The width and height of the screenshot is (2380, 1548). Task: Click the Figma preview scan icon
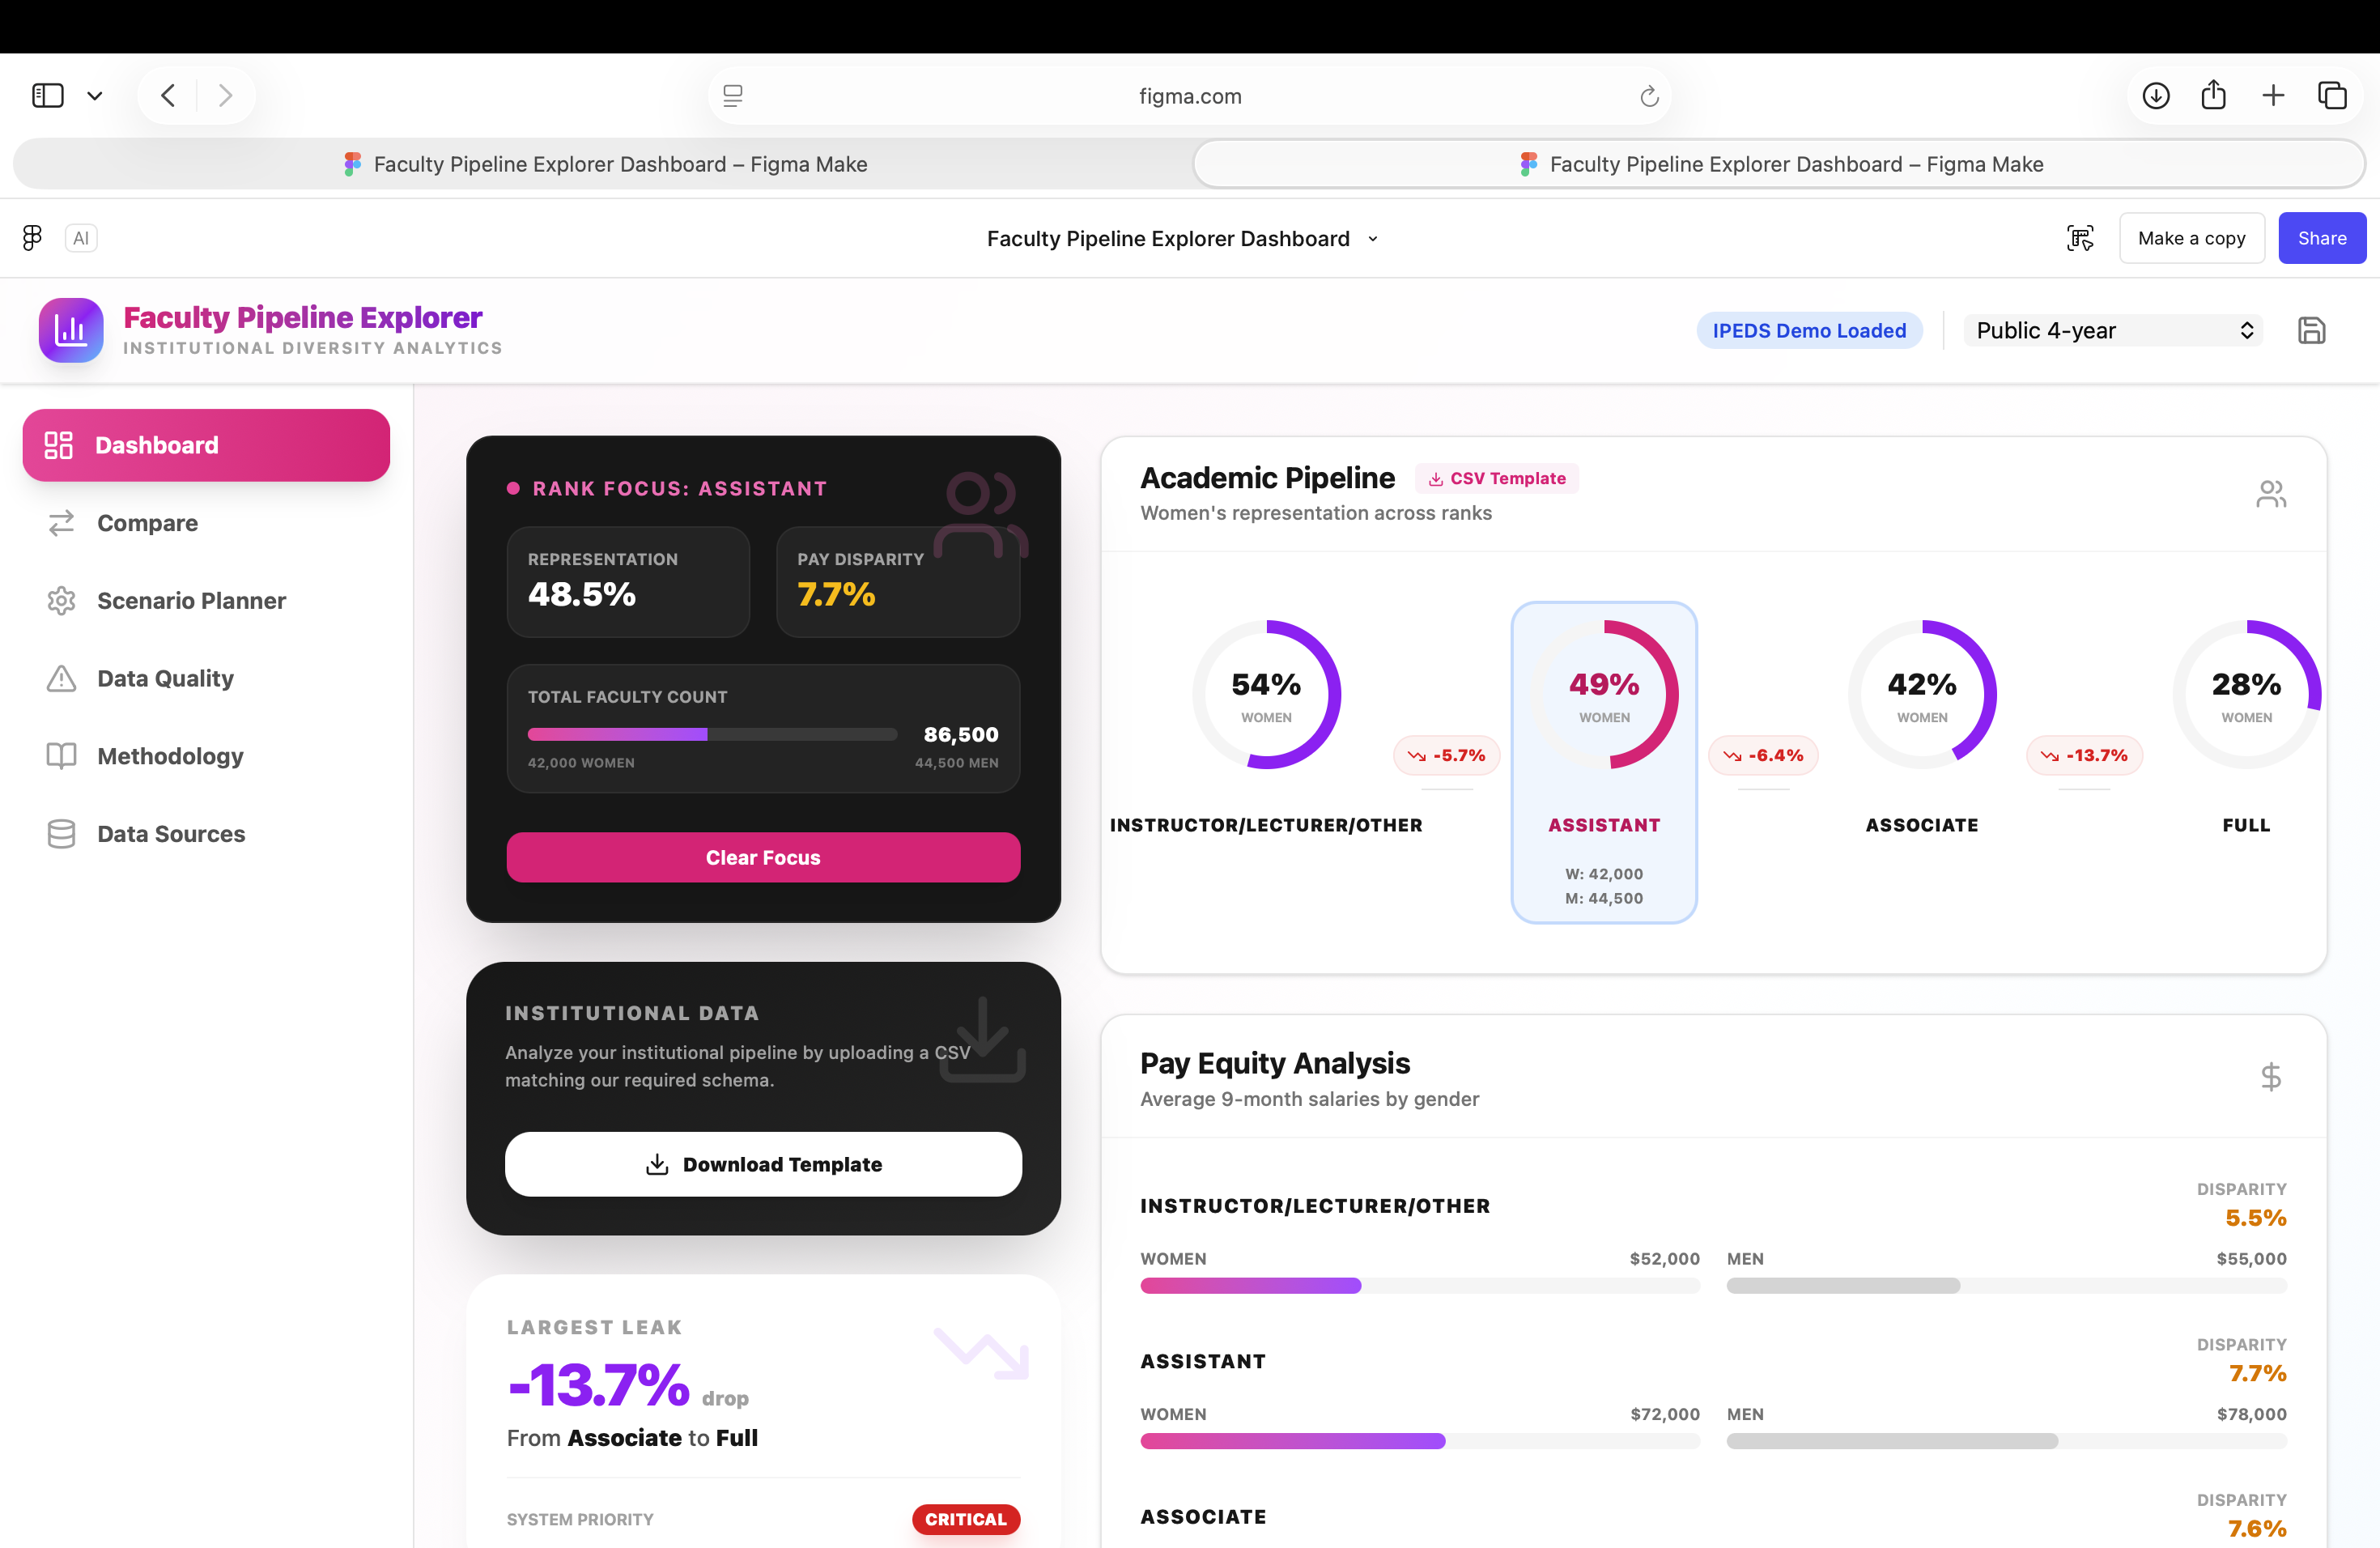point(2080,238)
